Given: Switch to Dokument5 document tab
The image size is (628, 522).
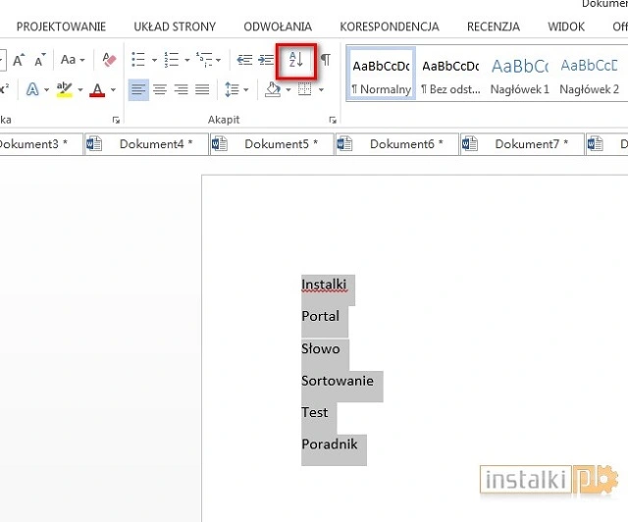Looking at the screenshot, I should tap(272, 144).
